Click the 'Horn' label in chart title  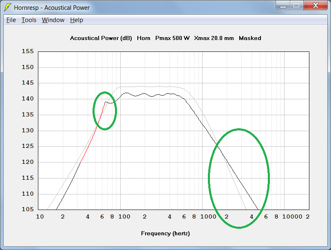point(143,38)
